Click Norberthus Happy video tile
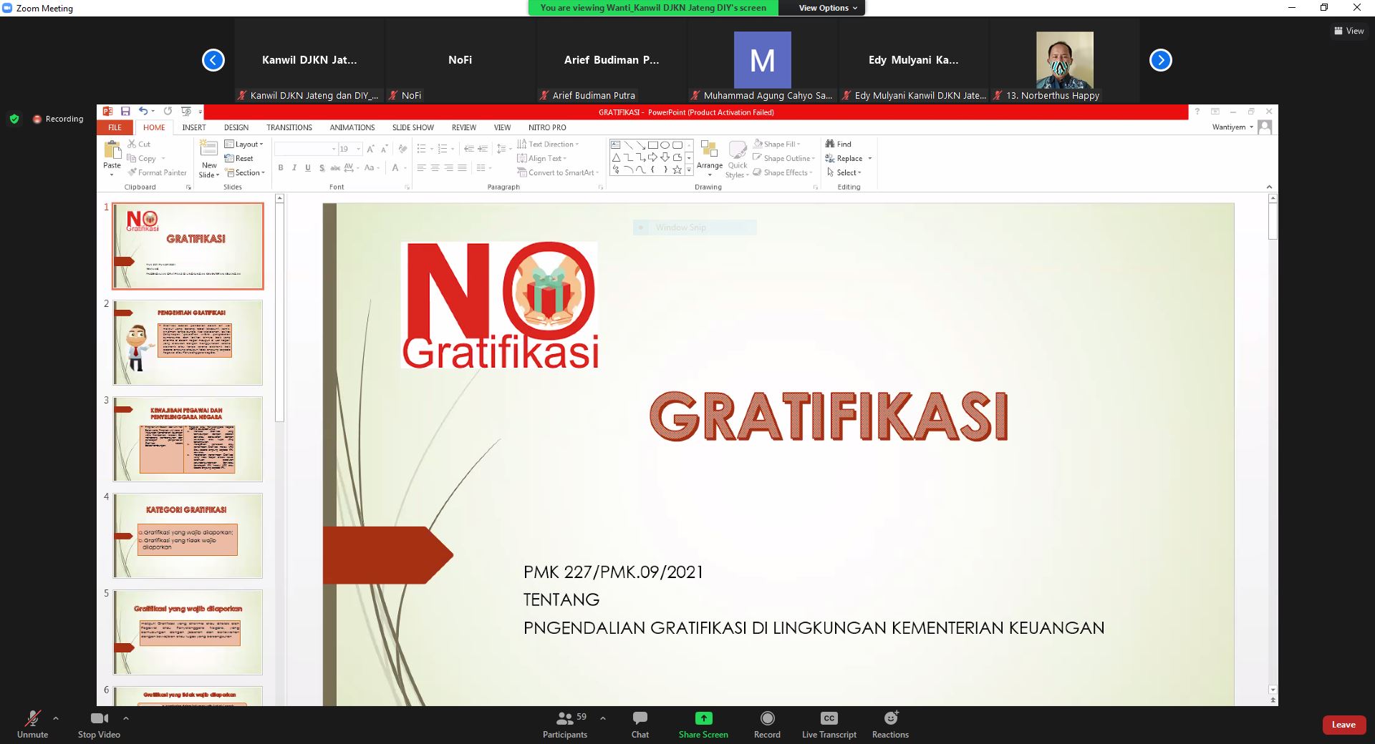Screen dimensions: 1375x744 click(1064, 60)
